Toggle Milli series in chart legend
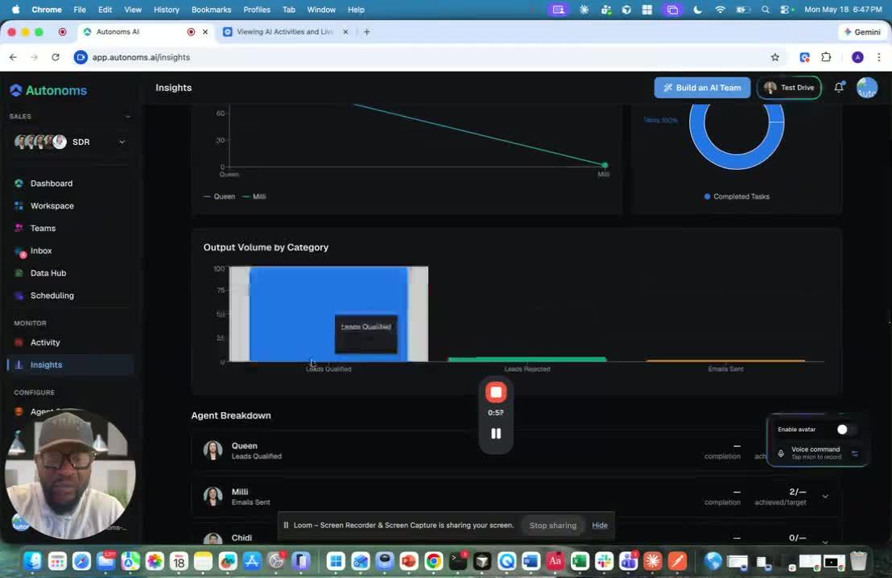 tap(254, 196)
